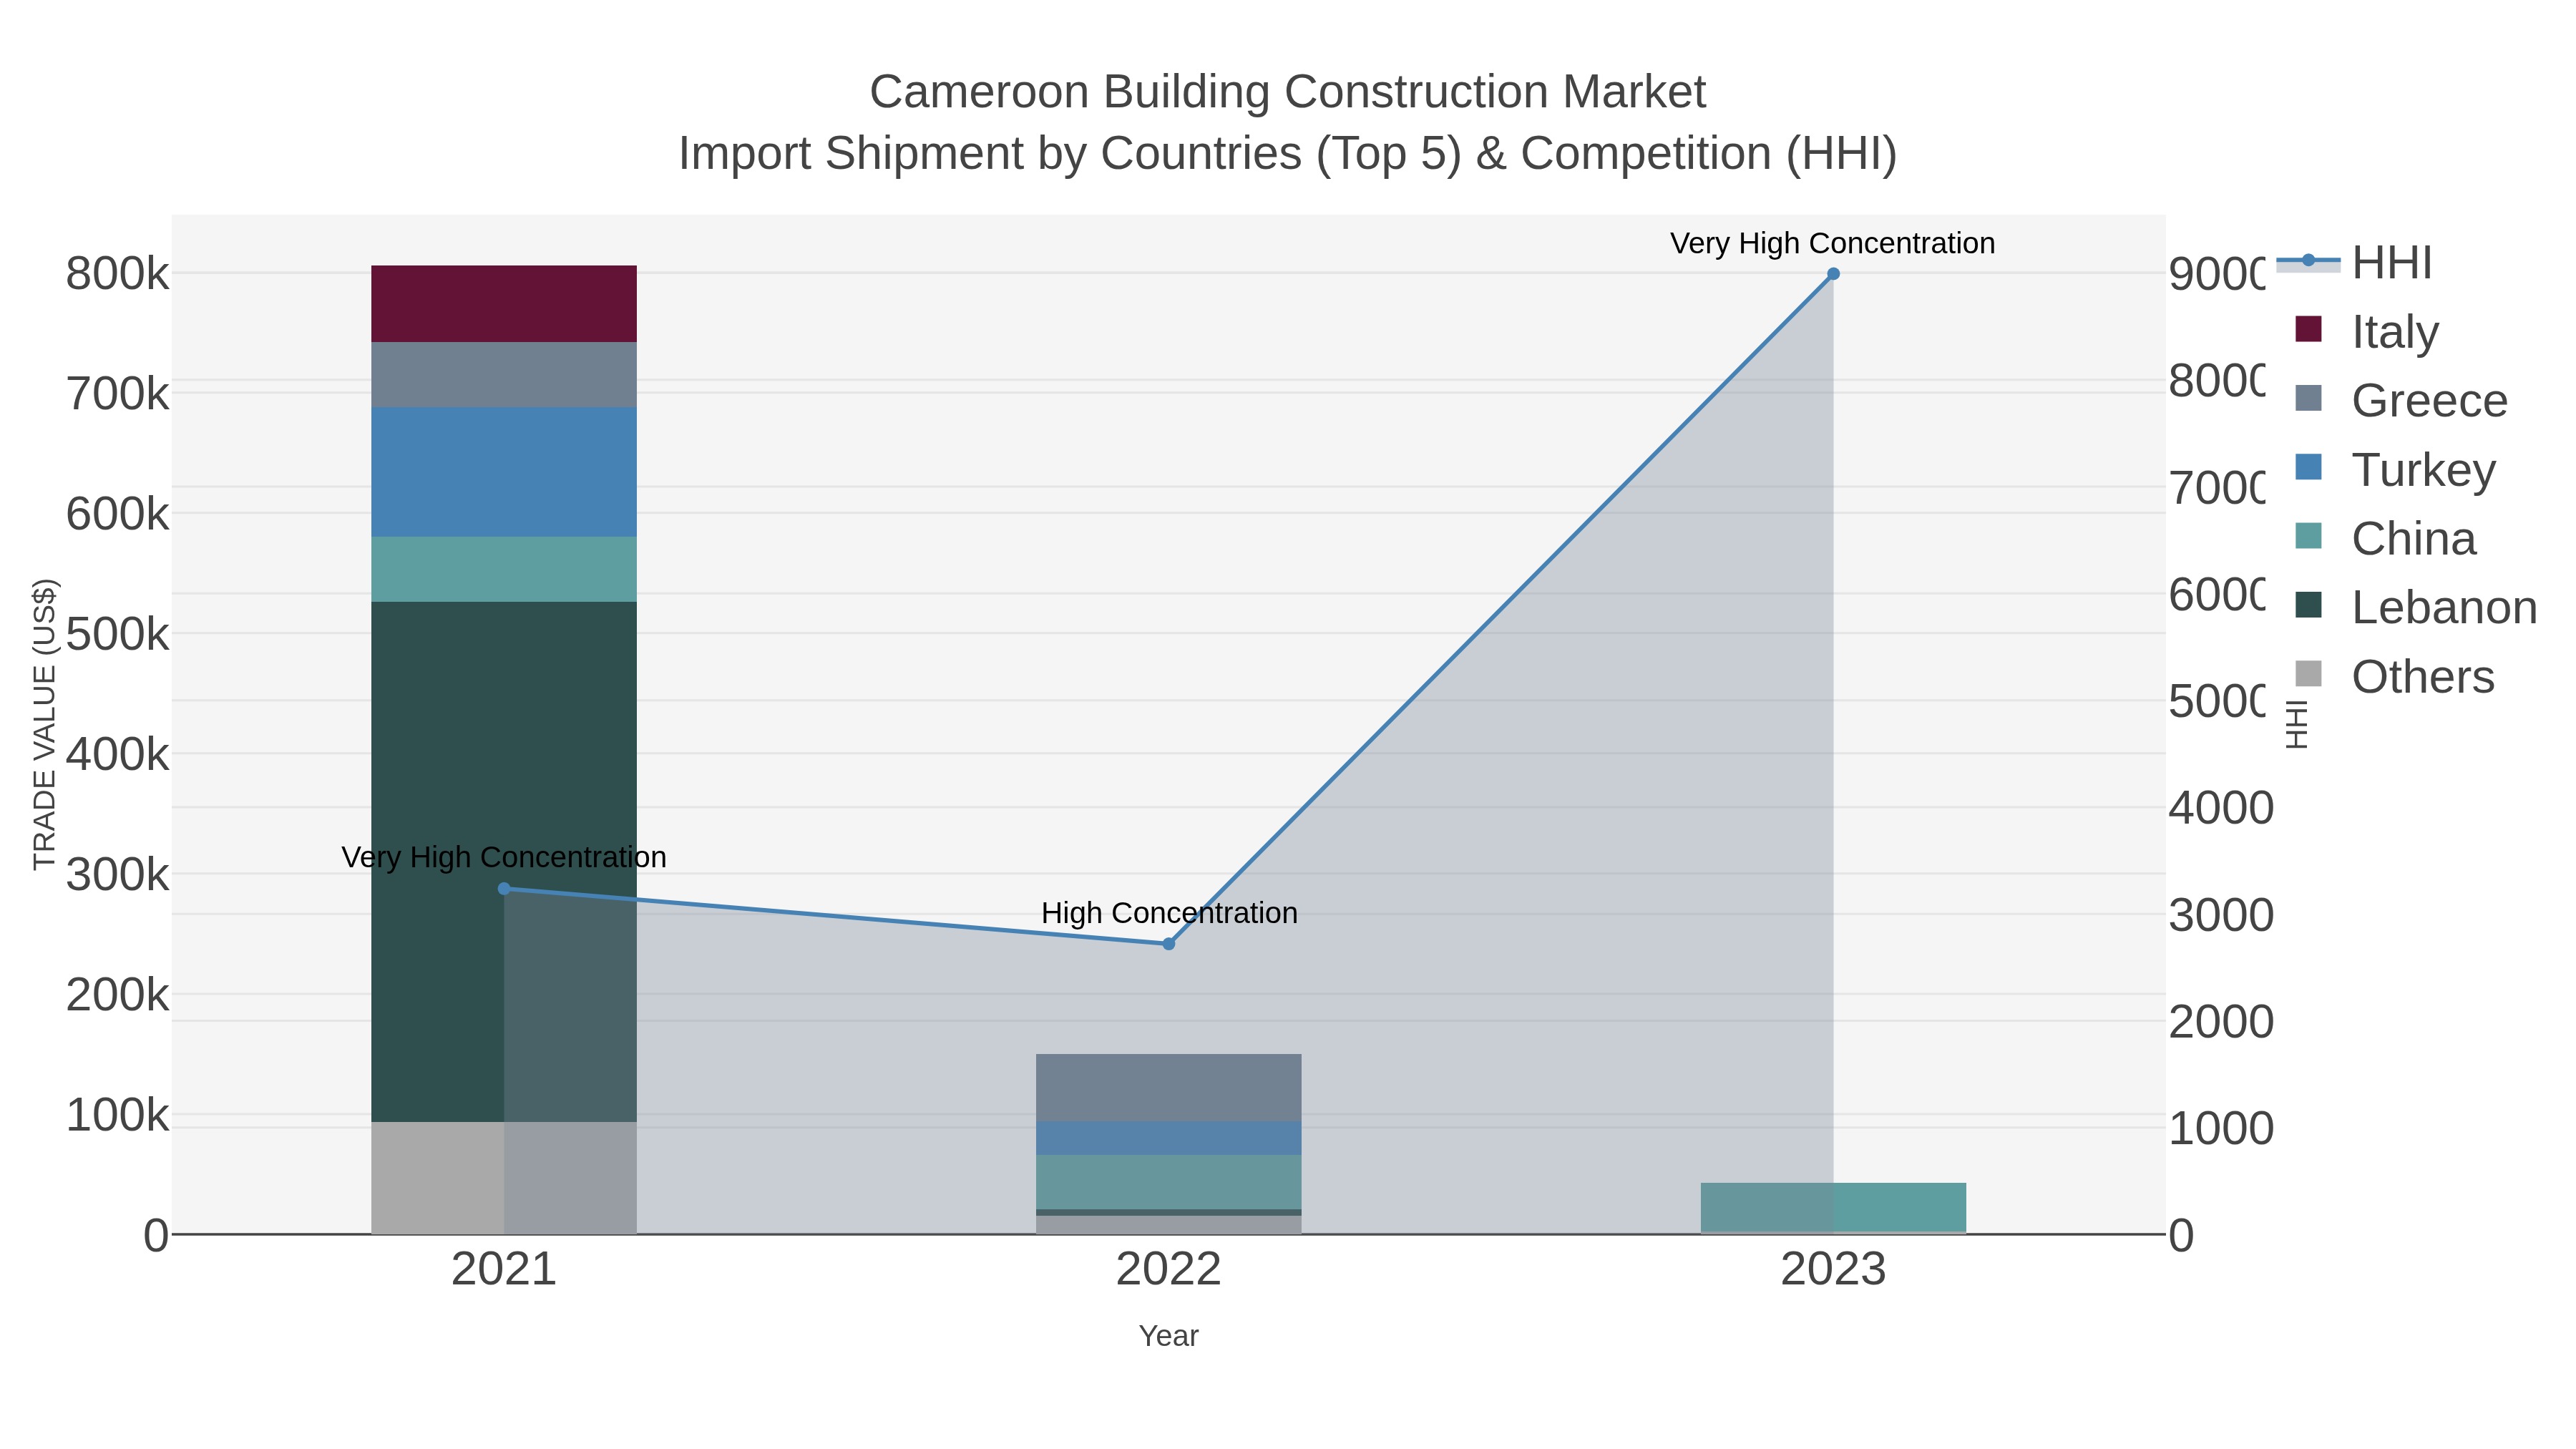Click the Very High Concentration annotation at 2021
Screen dimensions: 2576x1449
pos(504,857)
